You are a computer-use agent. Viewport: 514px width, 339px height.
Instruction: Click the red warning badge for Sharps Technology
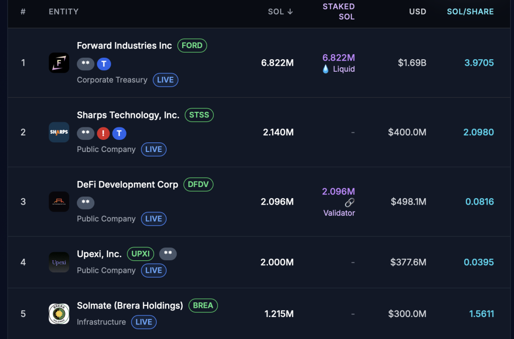[x=103, y=133]
